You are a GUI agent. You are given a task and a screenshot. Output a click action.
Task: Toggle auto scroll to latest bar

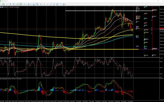pyautogui.click(x=18, y=4)
